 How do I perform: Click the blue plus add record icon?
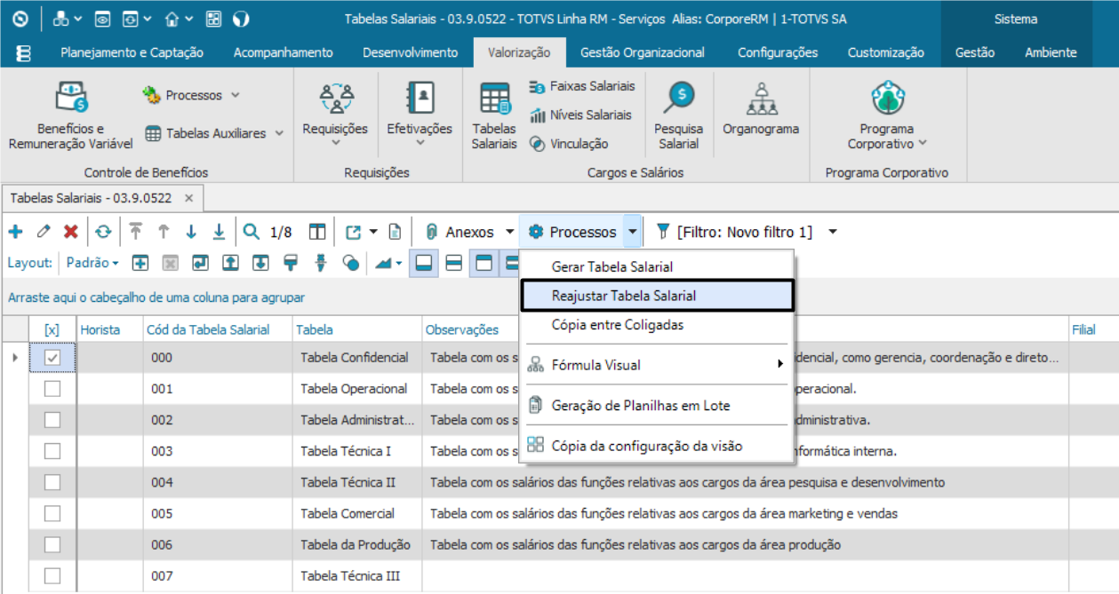(16, 232)
